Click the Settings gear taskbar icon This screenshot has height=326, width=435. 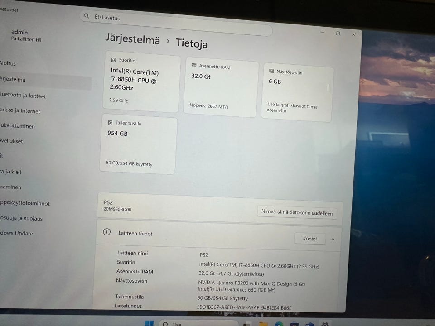(x=324, y=324)
